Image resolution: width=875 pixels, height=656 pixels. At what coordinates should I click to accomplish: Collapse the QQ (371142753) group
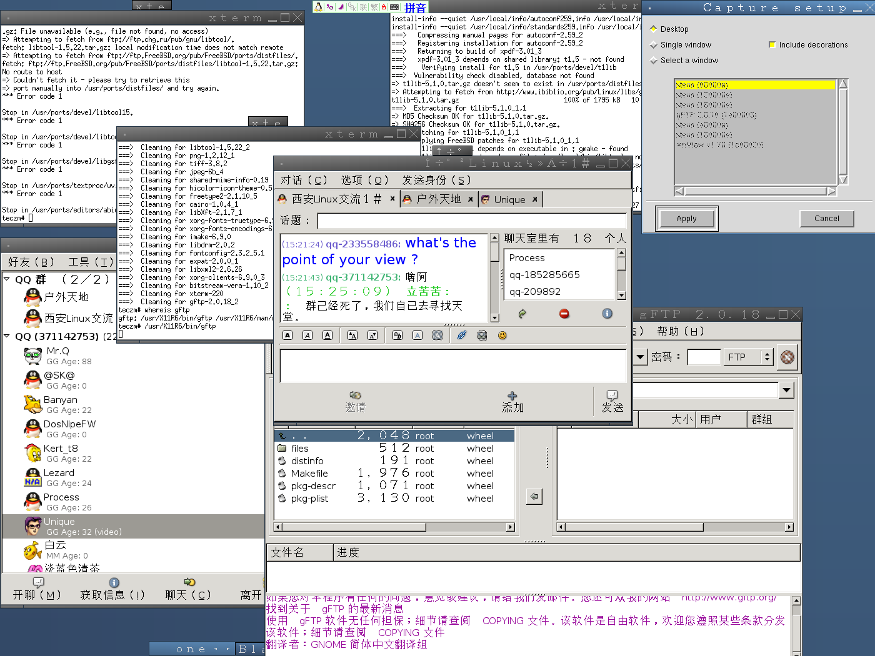pyautogui.click(x=7, y=336)
